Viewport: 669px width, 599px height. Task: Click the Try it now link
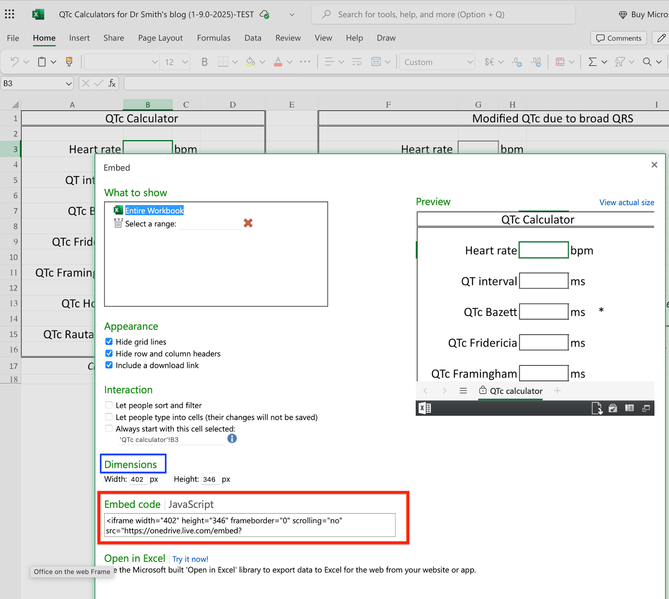pyautogui.click(x=190, y=559)
